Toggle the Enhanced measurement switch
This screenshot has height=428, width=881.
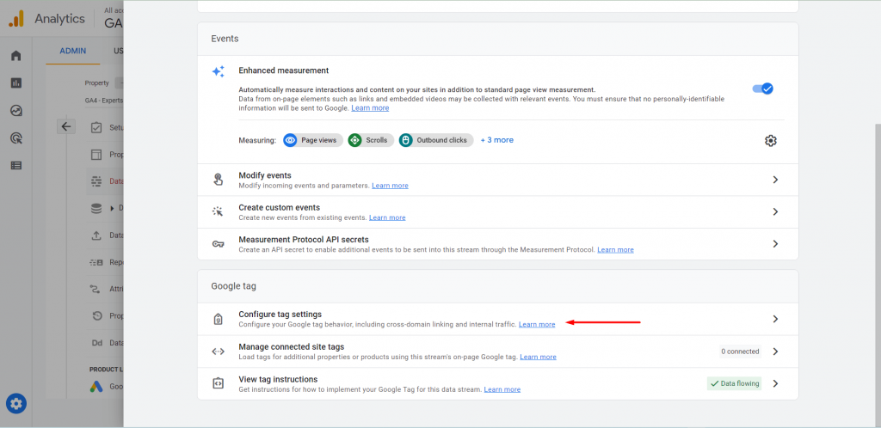click(x=763, y=89)
